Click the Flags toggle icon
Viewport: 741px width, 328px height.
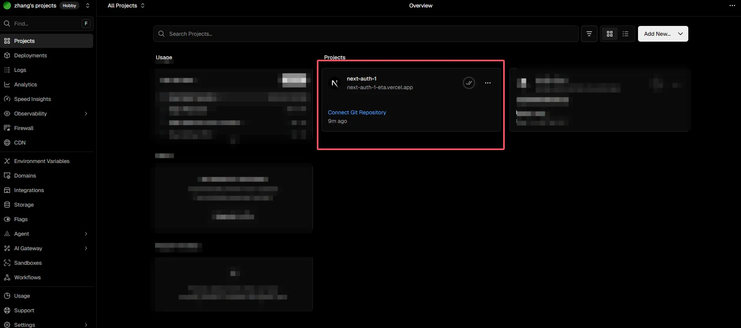(x=7, y=219)
